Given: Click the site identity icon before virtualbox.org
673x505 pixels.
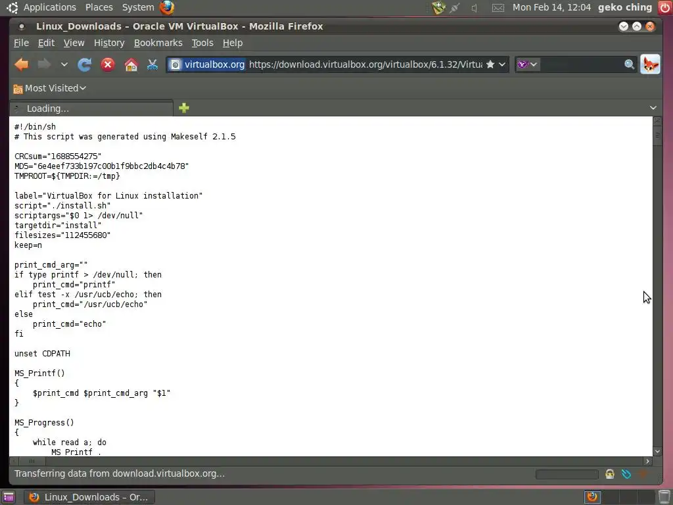Looking at the screenshot, I should pyautogui.click(x=175, y=65).
